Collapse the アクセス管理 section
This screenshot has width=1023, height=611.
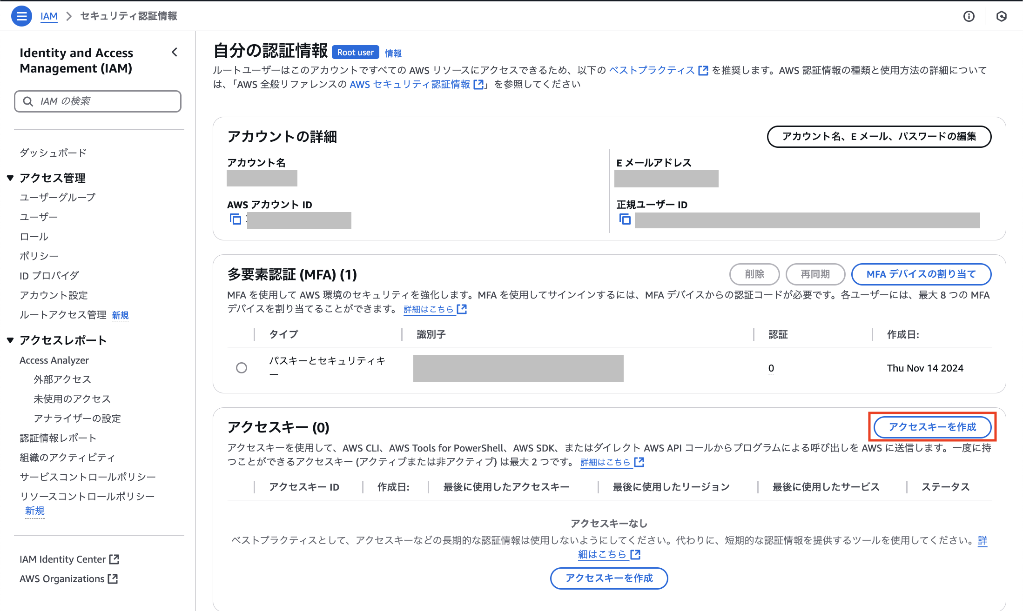(x=10, y=178)
